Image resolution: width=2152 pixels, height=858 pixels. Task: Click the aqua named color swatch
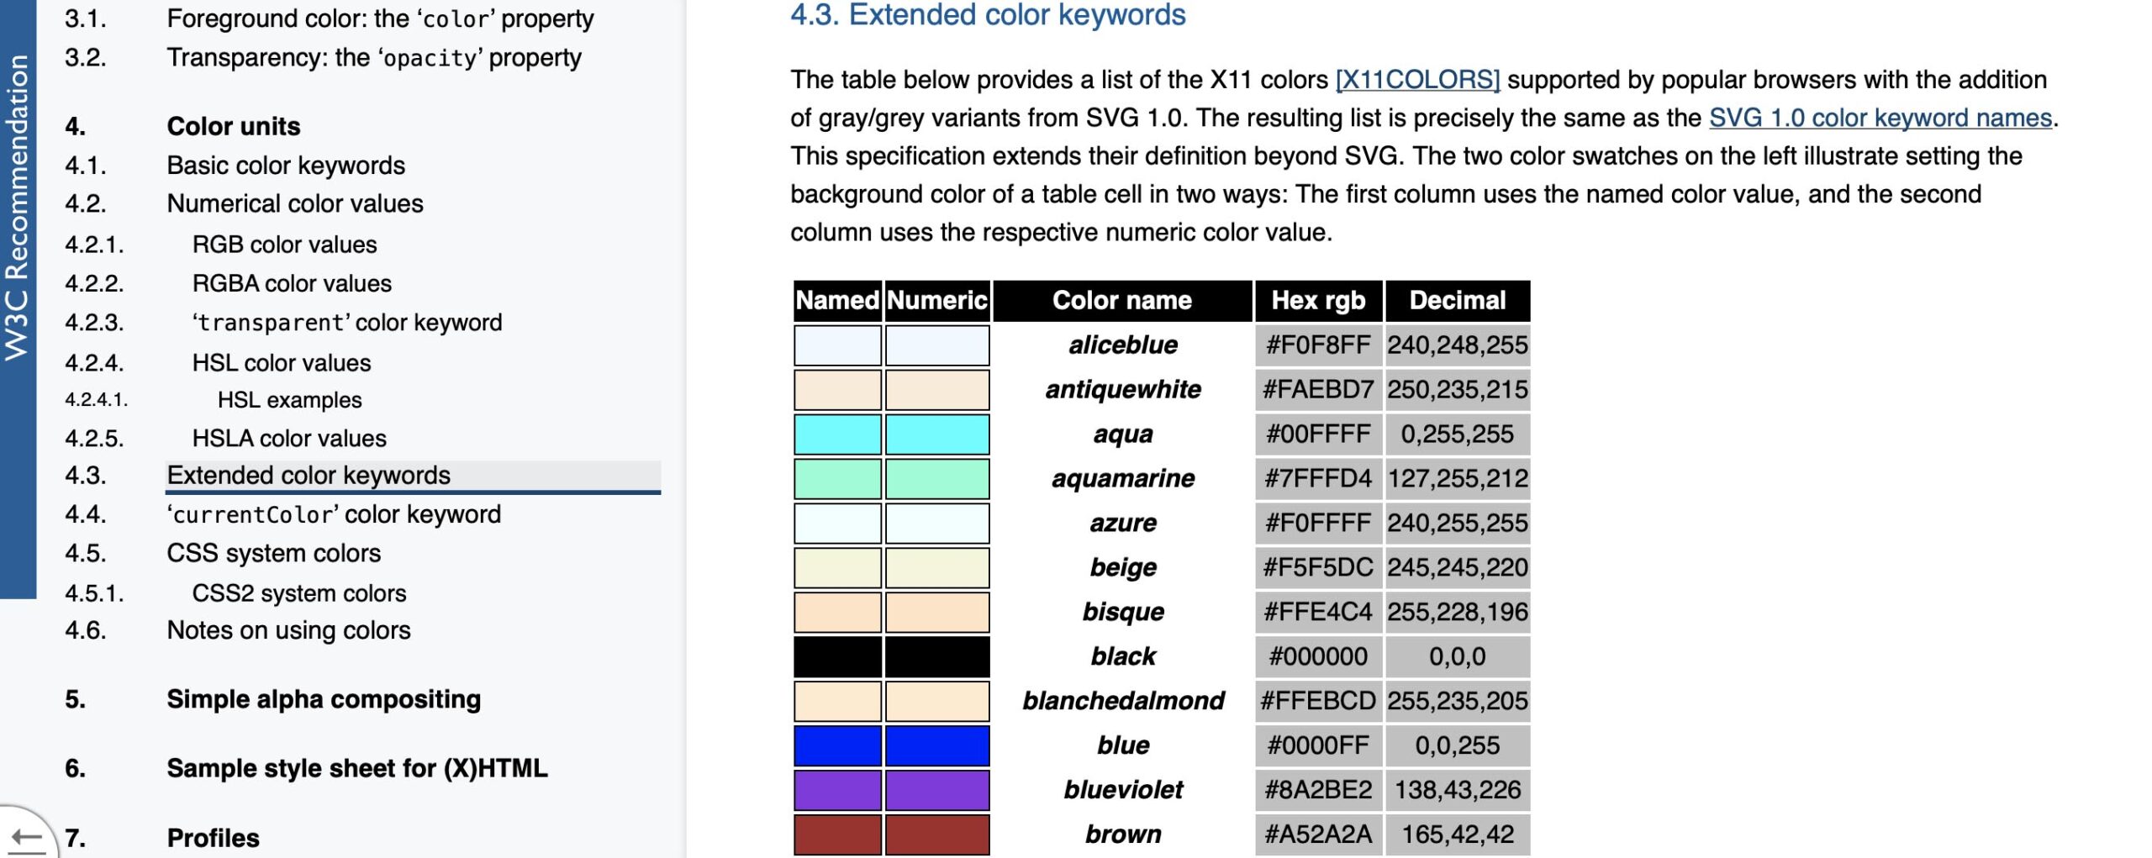[837, 434]
